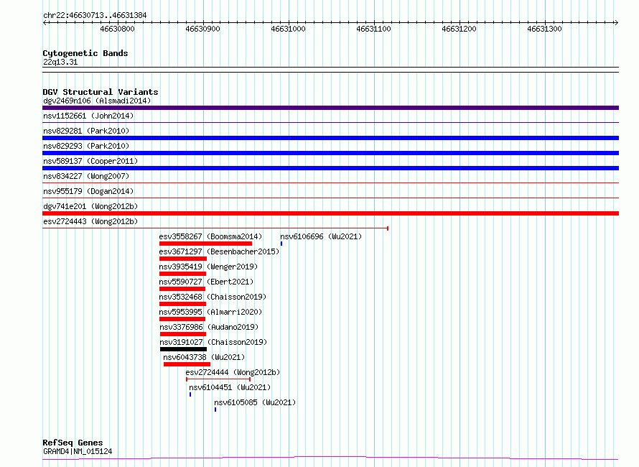Click the left arrow of the coordinate ruler
The width and height of the screenshot is (639, 467).
45,23
